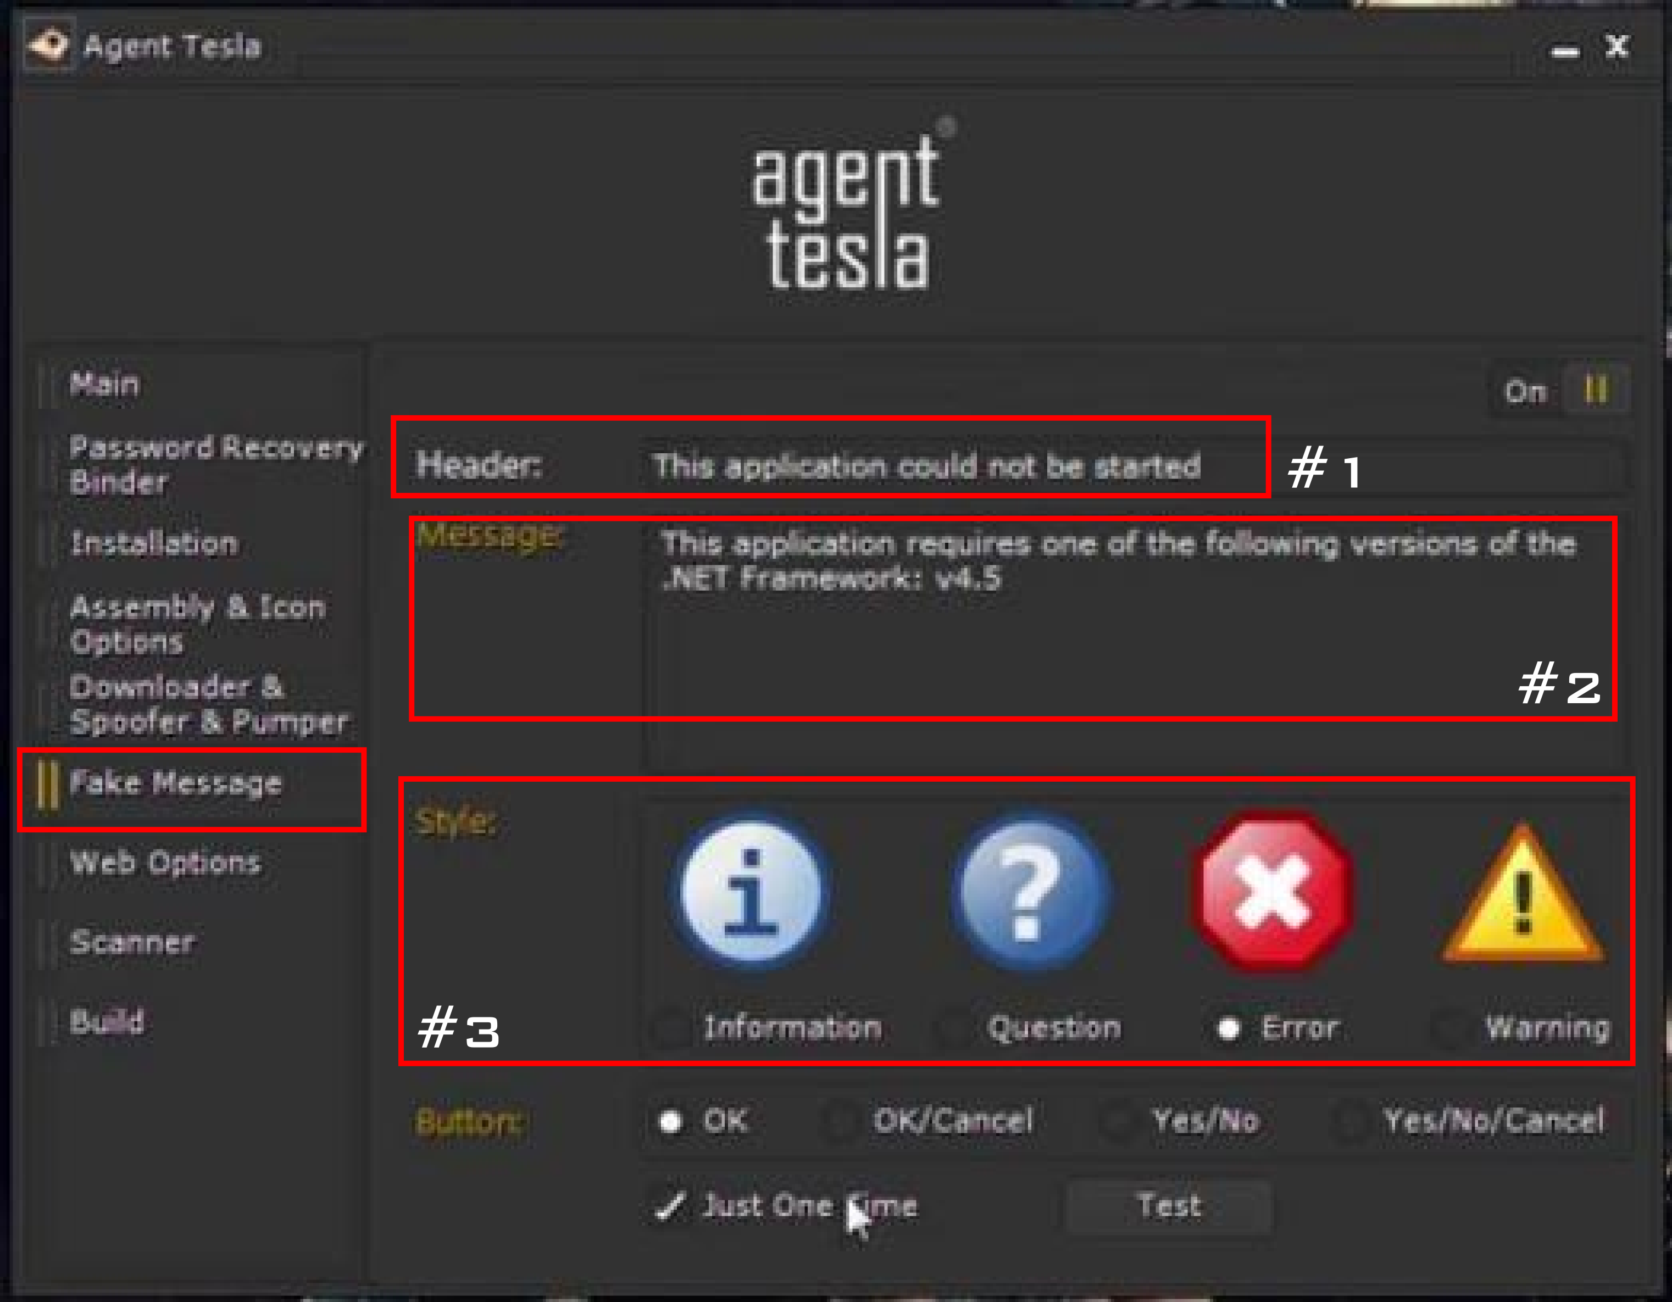Choose the Warning radio button
1672x1302 pixels.
(x=1448, y=1028)
